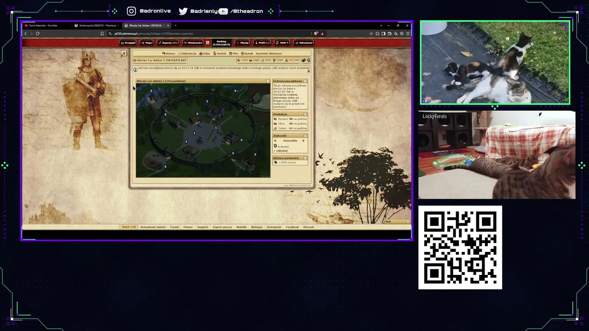This screenshot has height=331, width=589.
Task: Click the info icon in protection notice
Action: (135, 70)
